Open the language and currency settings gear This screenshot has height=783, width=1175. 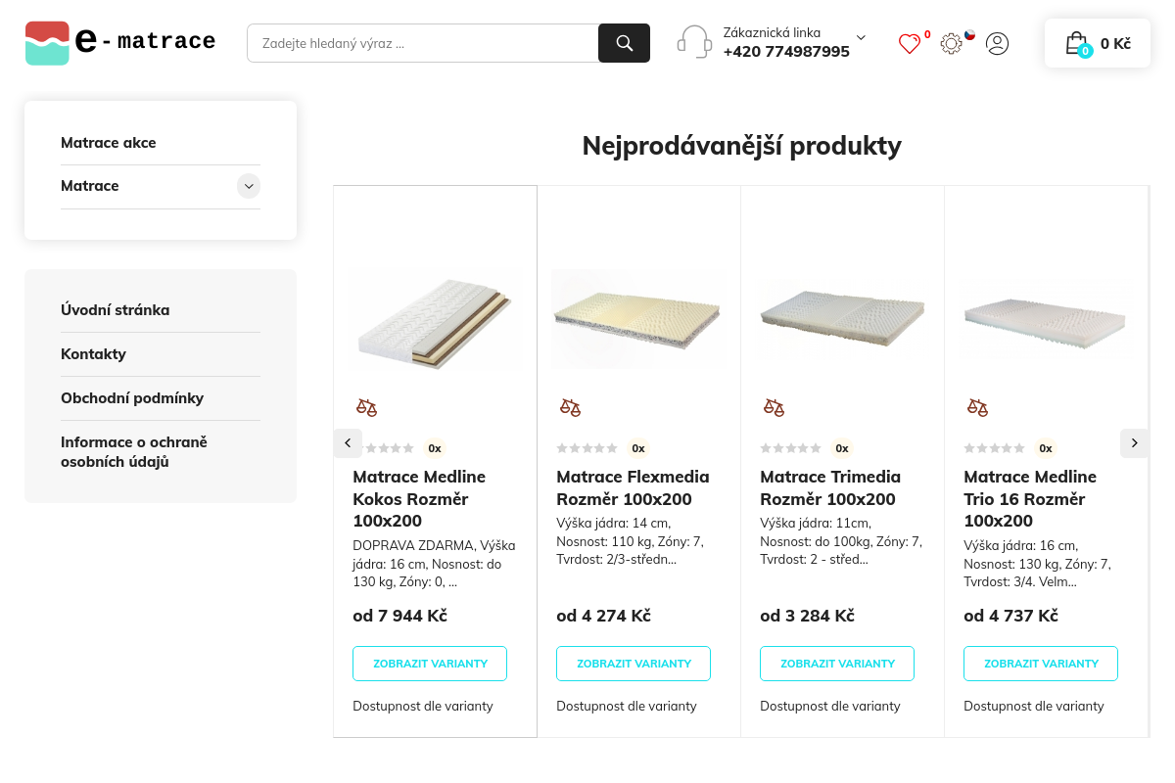click(951, 43)
